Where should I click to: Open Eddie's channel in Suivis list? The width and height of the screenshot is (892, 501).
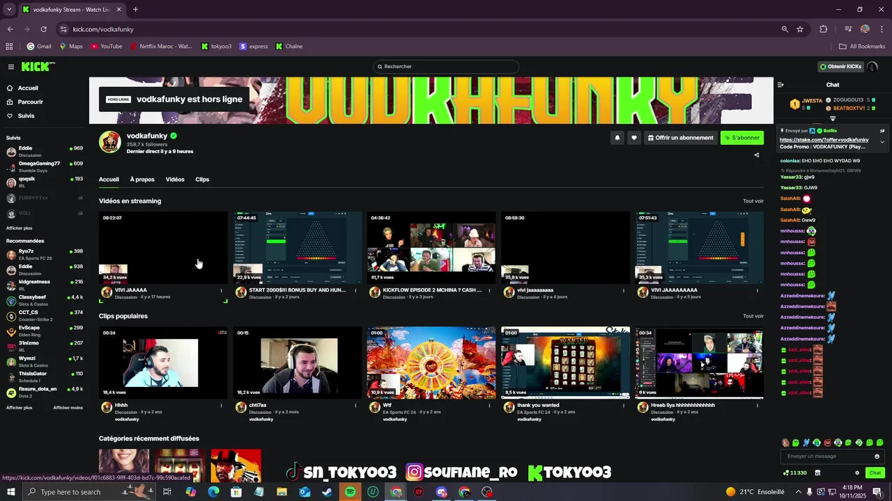tap(44, 151)
